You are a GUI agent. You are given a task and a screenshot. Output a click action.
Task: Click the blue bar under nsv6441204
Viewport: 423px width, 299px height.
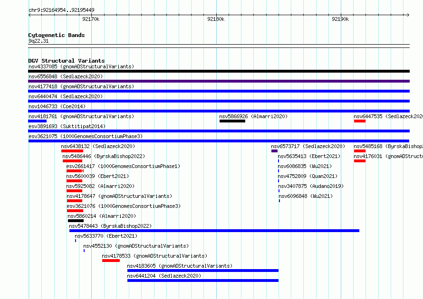203,280
